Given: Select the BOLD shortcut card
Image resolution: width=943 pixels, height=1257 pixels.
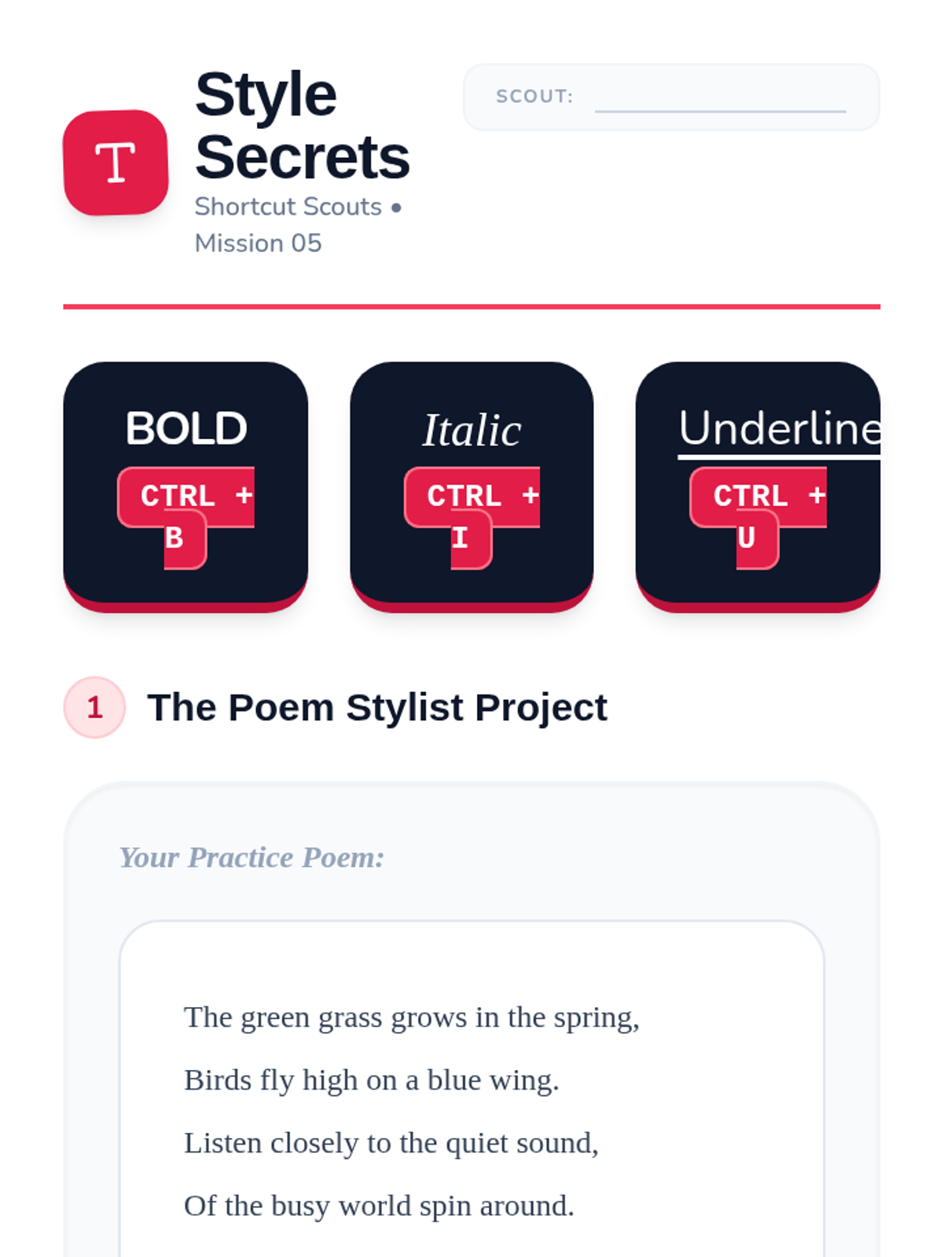Looking at the screenshot, I should (x=185, y=486).
